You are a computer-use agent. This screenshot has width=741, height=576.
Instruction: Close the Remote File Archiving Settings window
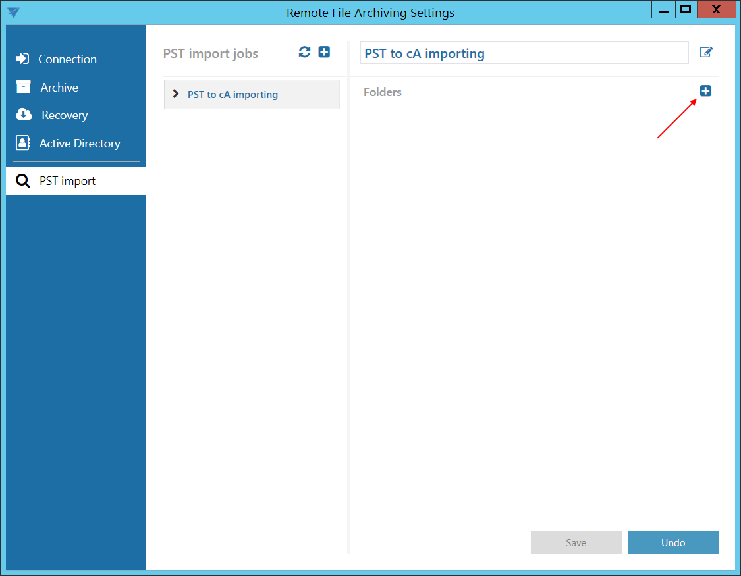[717, 9]
